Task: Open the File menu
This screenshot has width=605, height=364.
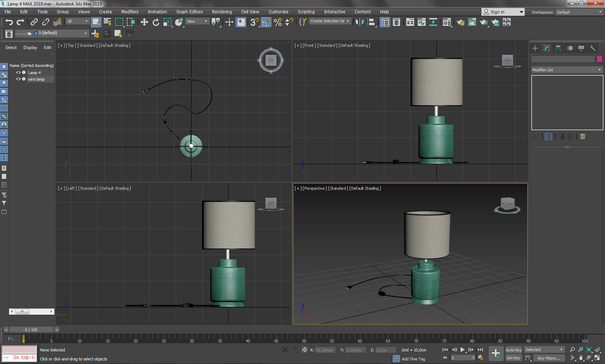Action: pos(8,12)
